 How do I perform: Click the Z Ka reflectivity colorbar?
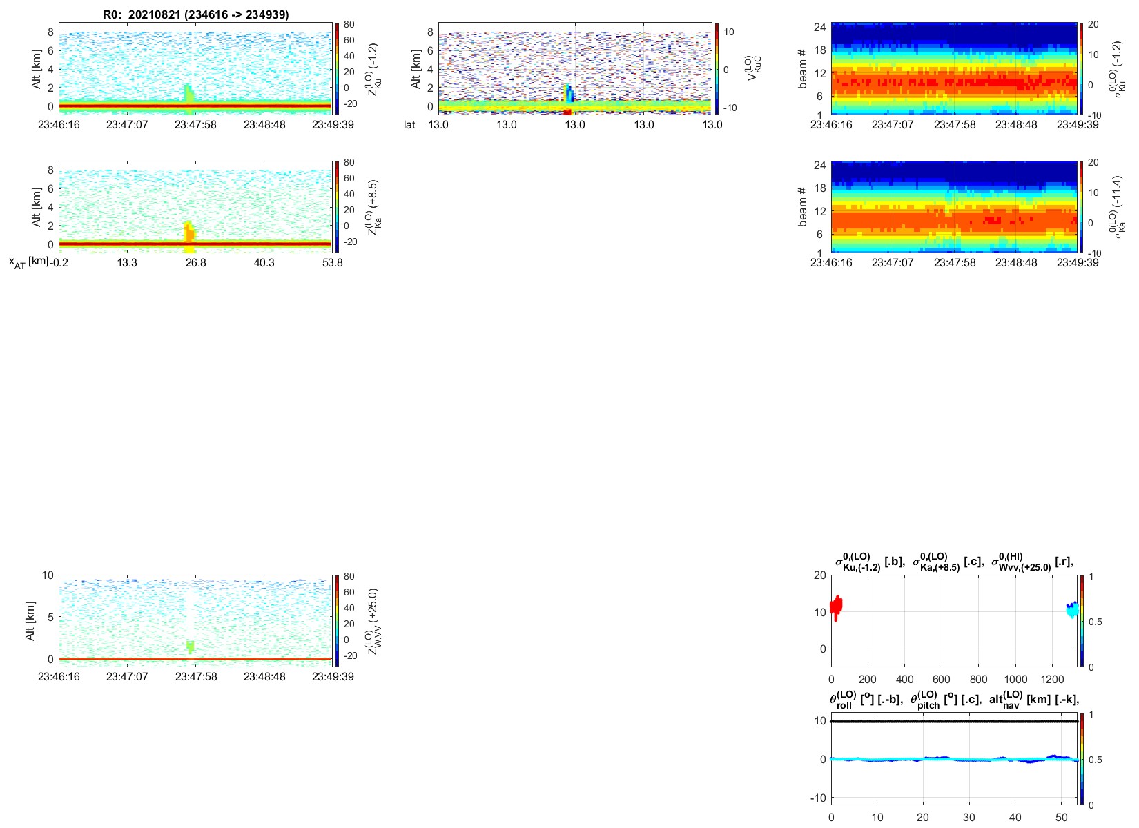(x=337, y=206)
